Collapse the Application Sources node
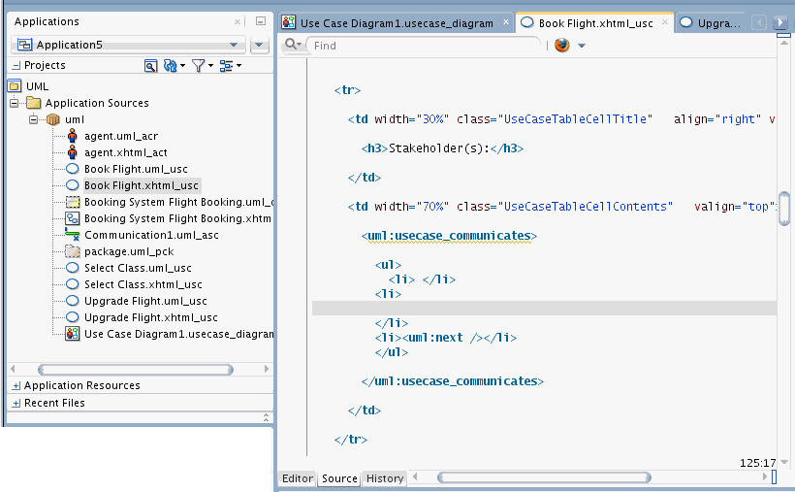This screenshot has width=795, height=492. pos(15,103)
